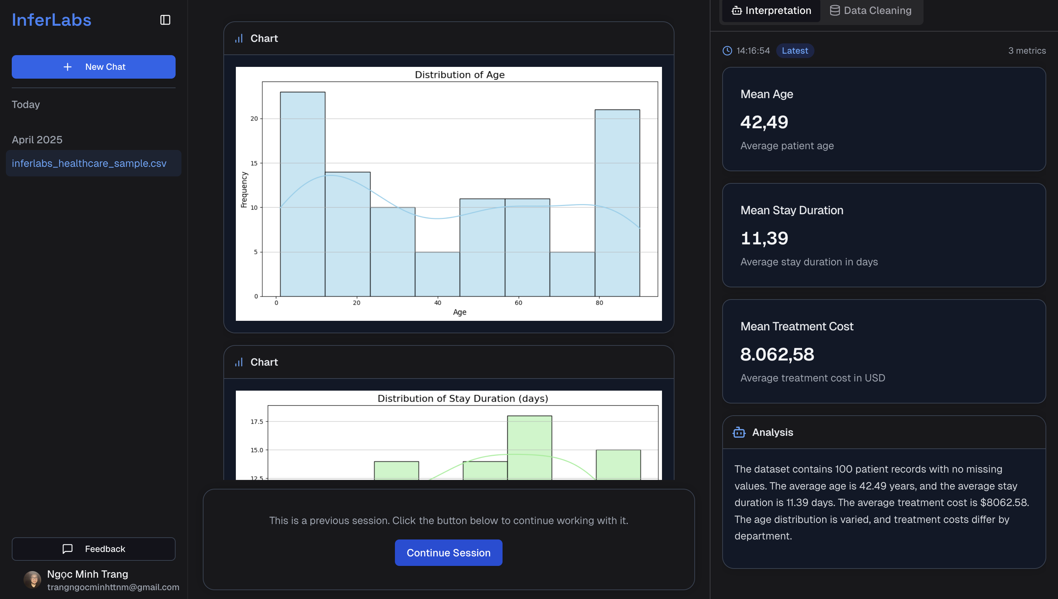Click the Mean Age metric card
The height and width of the screenshot is (599, 1058).
coord(884,119)
